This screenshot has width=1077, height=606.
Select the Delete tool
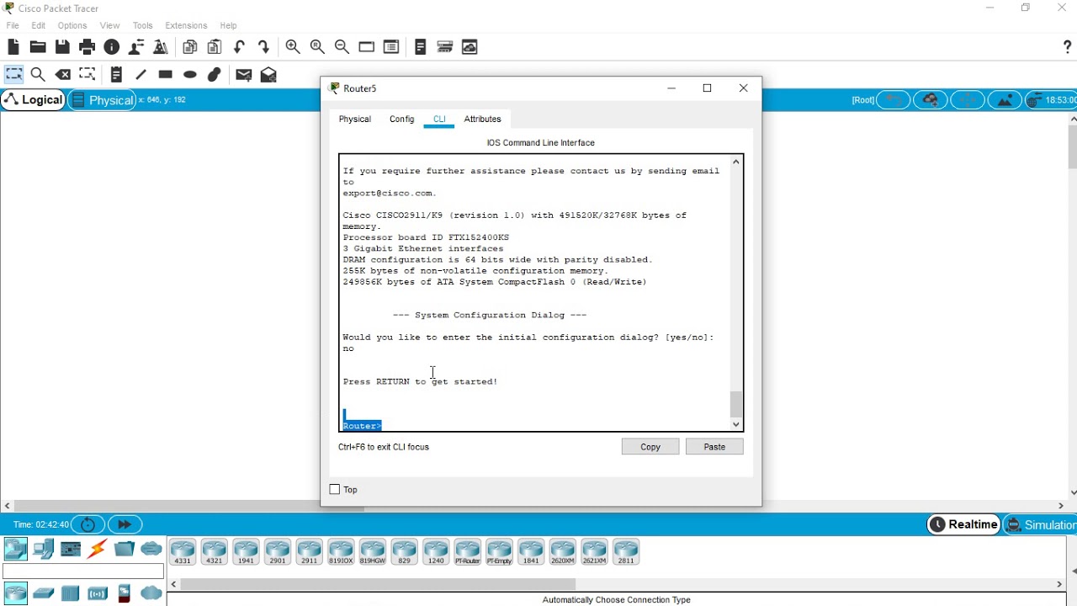(63, 75)
